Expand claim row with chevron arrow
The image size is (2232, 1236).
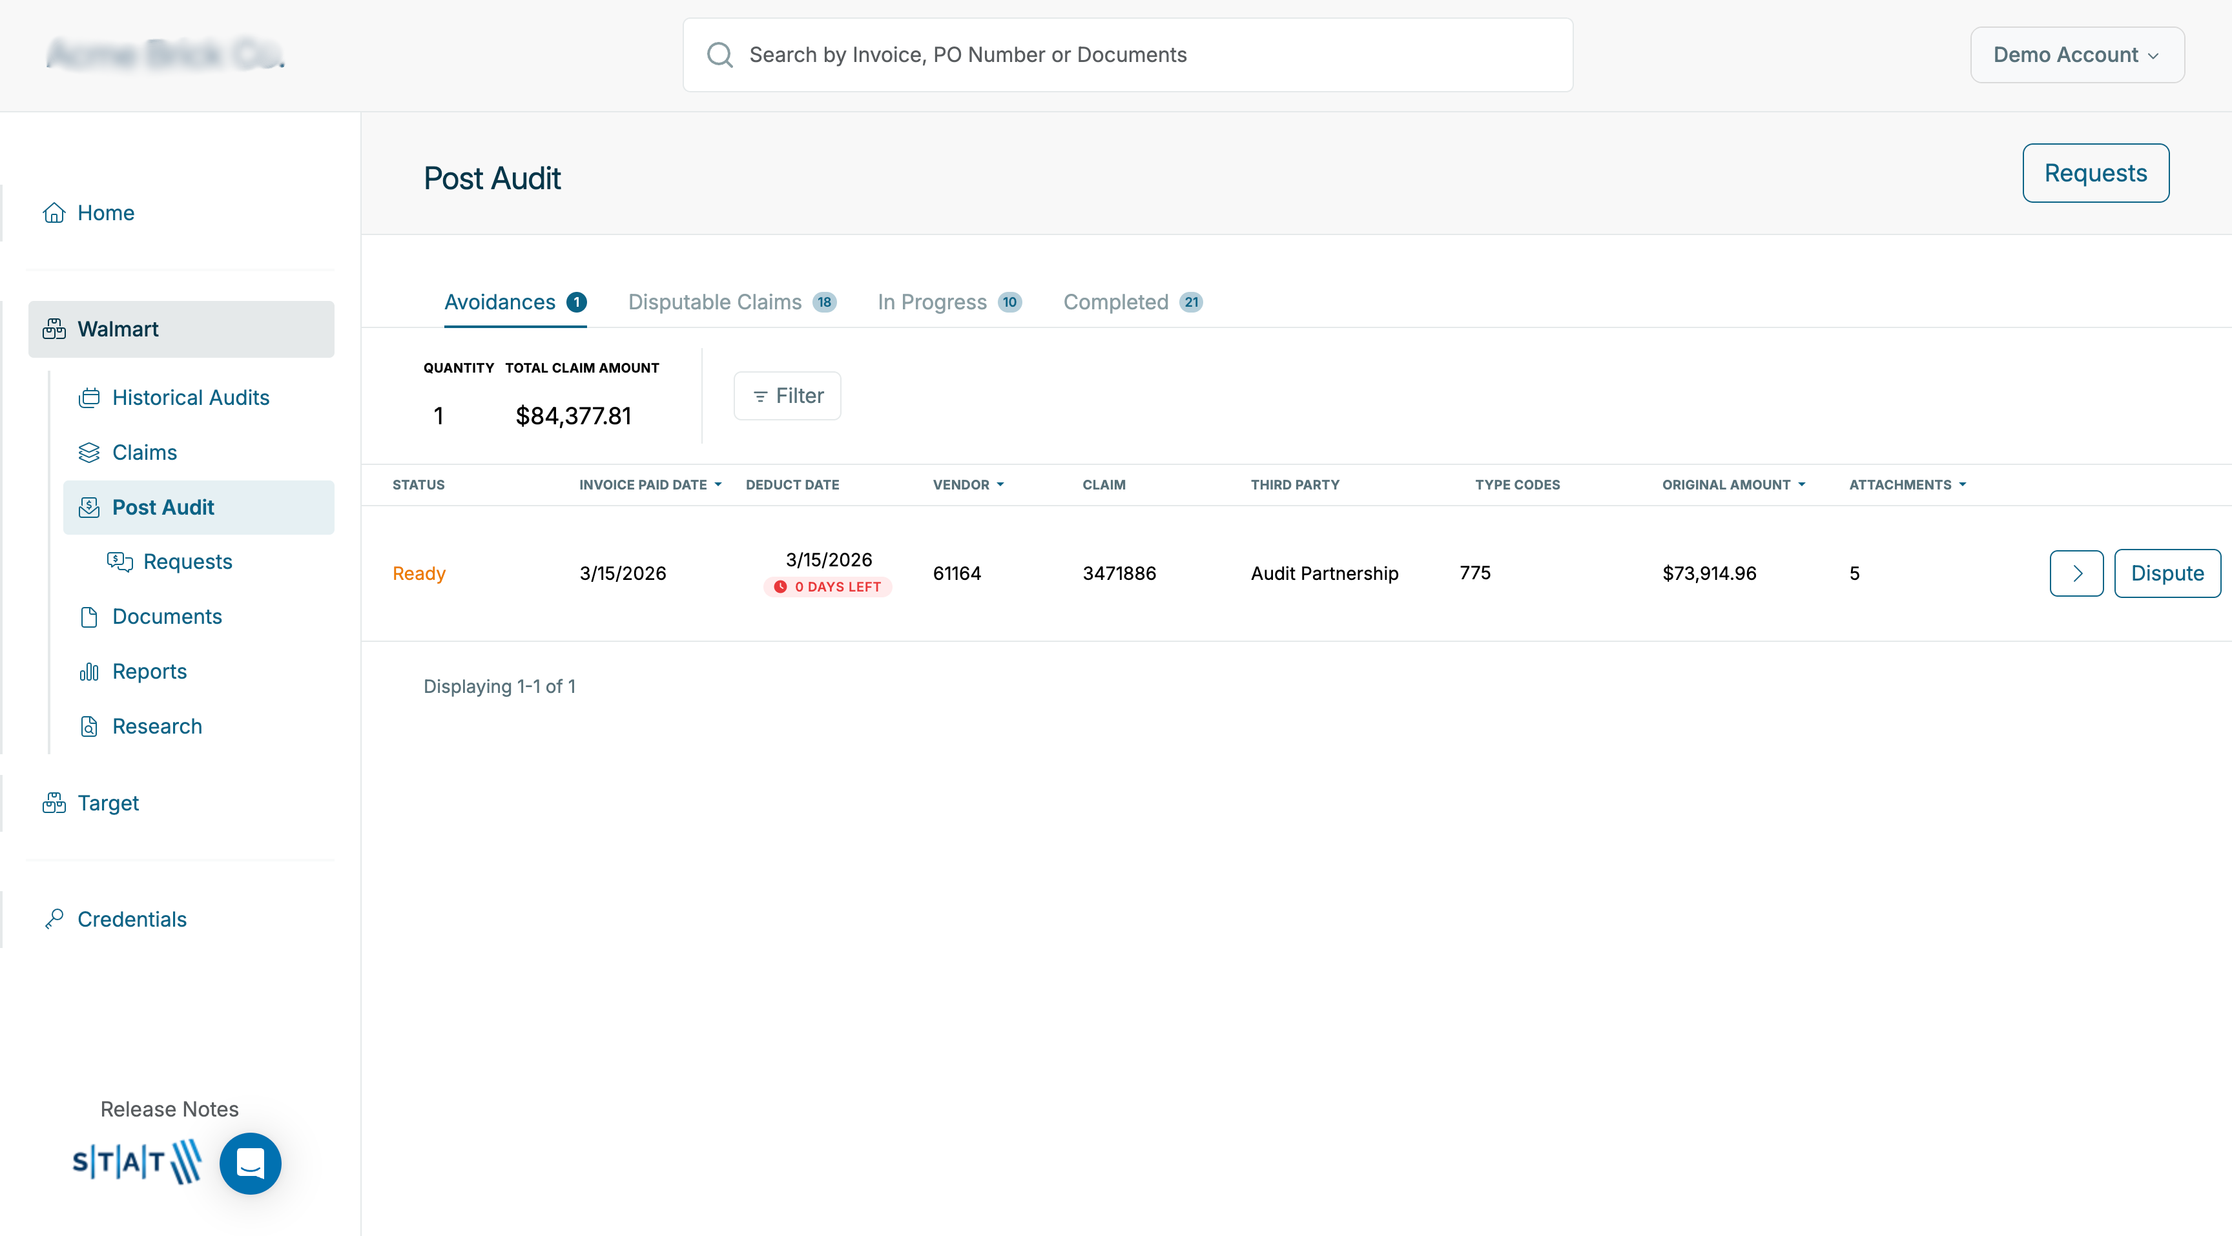tap(2076, 573)
